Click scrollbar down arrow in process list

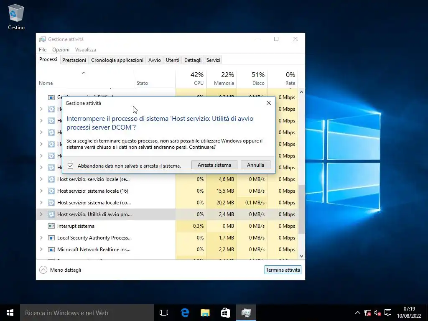coord(301,256)
